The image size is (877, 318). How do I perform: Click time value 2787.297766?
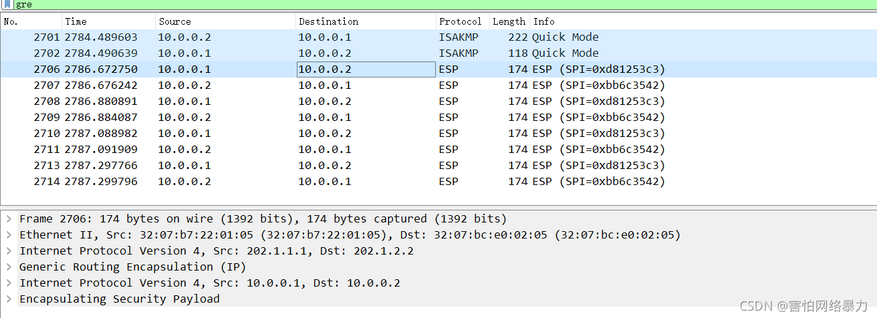[101, 166]
